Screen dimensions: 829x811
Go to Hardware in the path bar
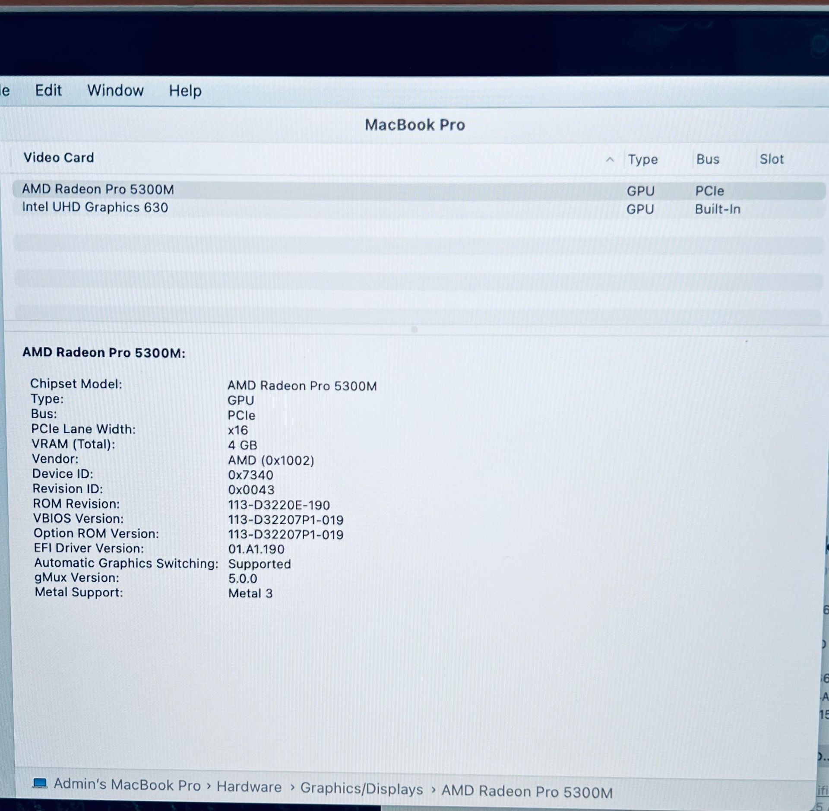[x=249, y=786]
